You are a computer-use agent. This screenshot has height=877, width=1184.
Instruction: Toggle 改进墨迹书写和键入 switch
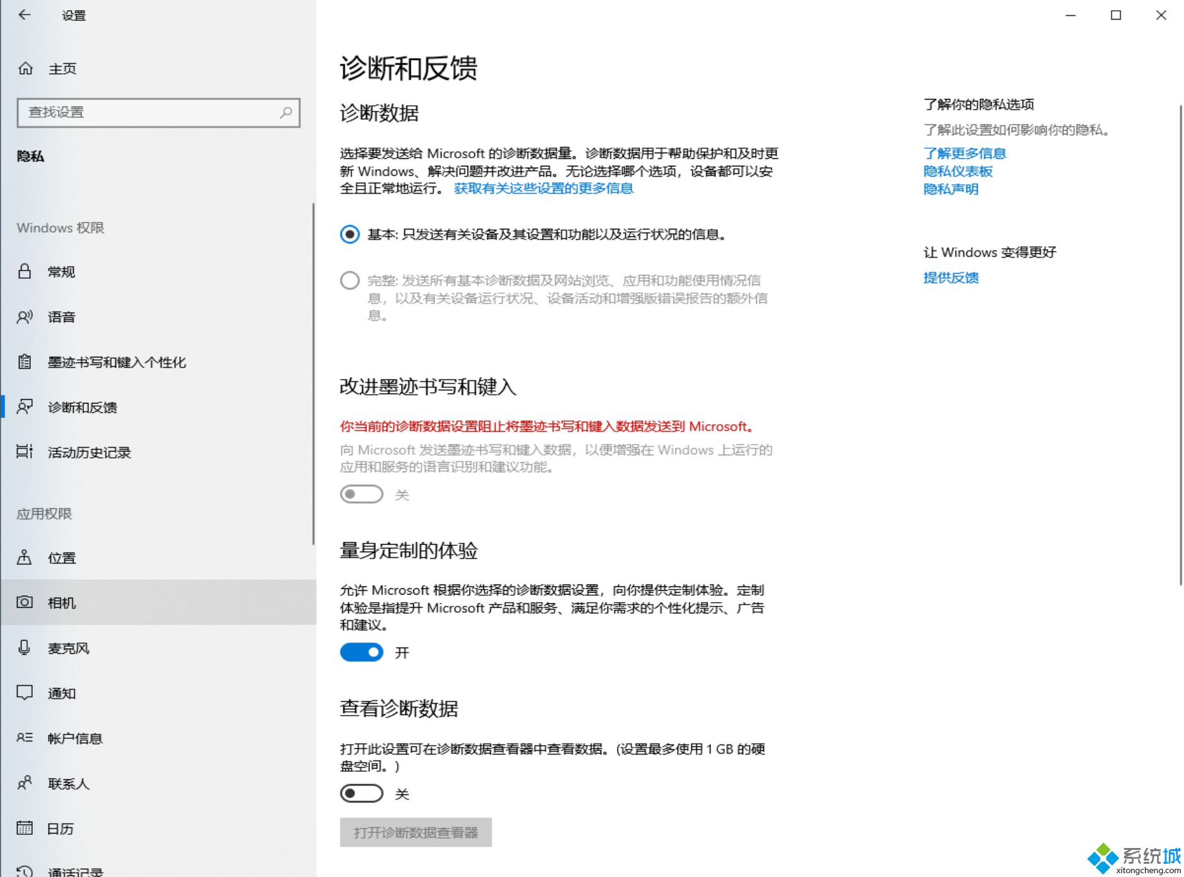tap(361, 494)
